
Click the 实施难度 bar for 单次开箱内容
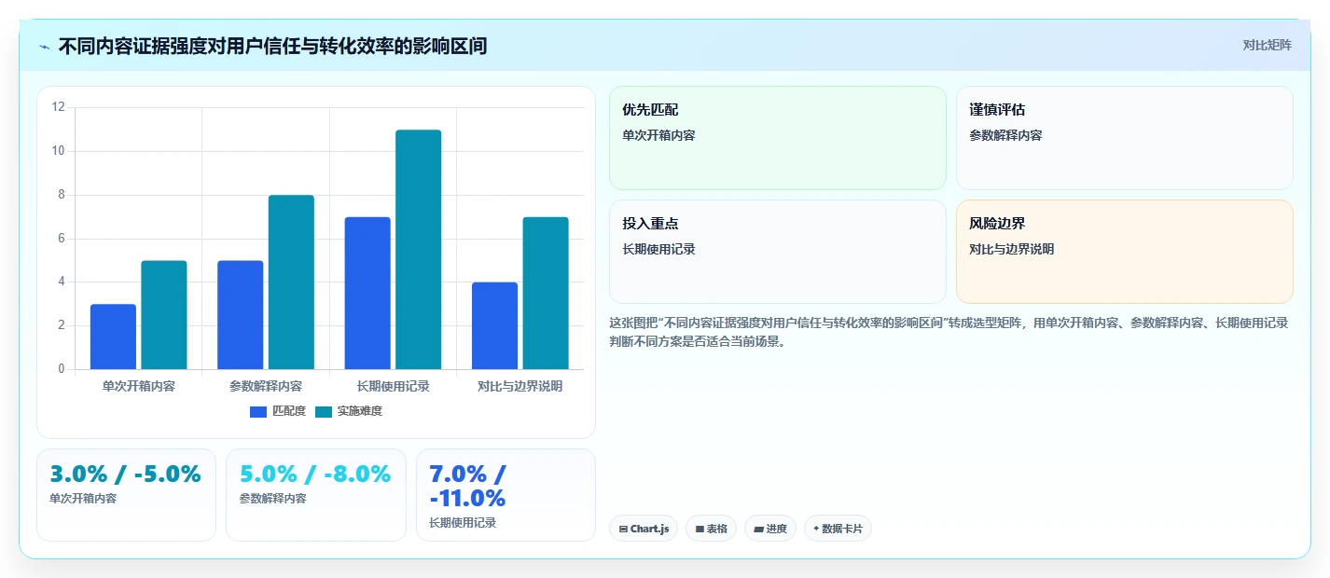164,315
